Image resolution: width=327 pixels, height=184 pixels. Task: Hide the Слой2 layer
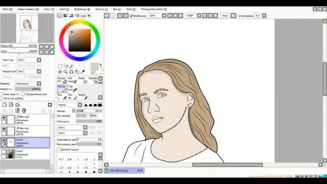coord(4,141)
